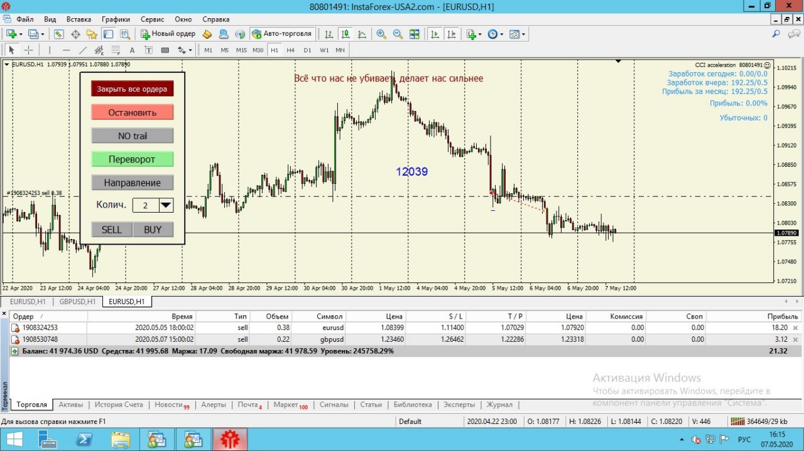Select the equidistant channel tool
Image resolution: width=804 pixels, height=451 pixels.
tap(99, 50)
